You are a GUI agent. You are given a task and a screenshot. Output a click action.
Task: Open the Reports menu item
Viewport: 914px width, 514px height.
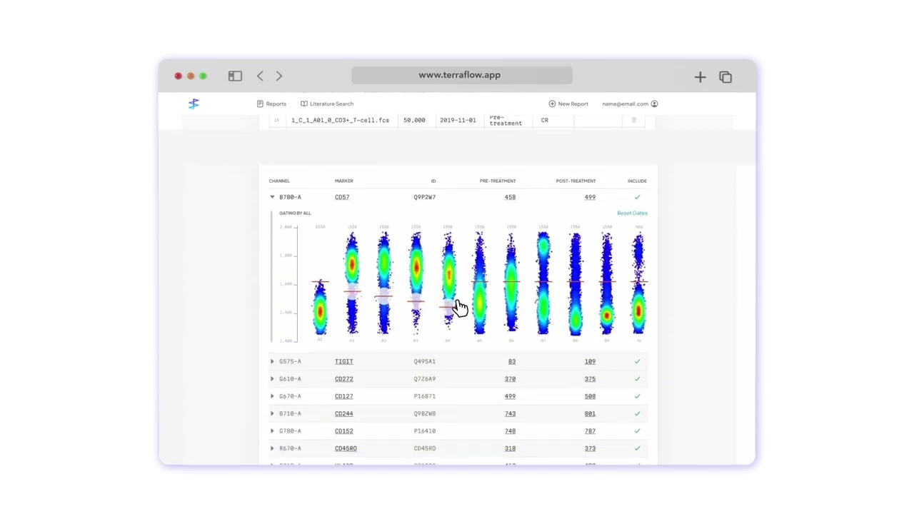[271, 104]
